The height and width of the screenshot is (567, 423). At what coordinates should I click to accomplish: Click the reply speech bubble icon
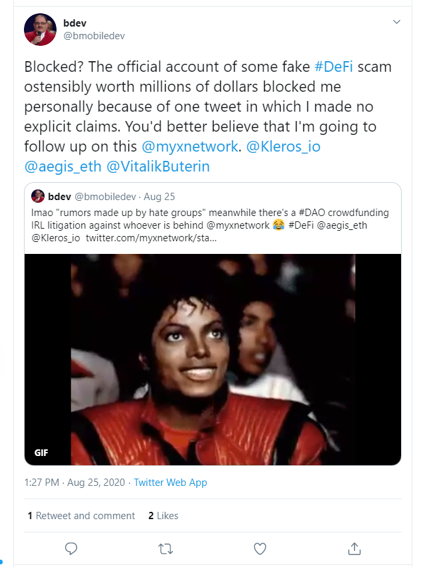(x=71, y=548)
